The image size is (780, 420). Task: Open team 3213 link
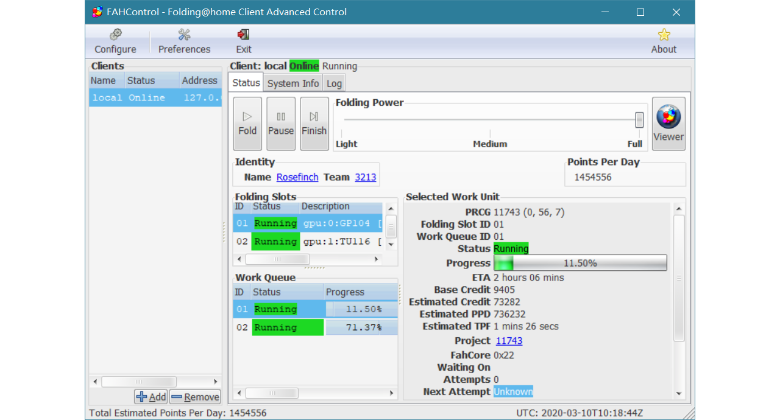click(x=366, y=177)
